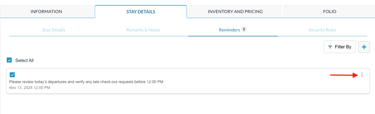This screenshot has height=114, width=375.
Task: Go to the Stay Details sub-tab
Action: pos(53,30)
